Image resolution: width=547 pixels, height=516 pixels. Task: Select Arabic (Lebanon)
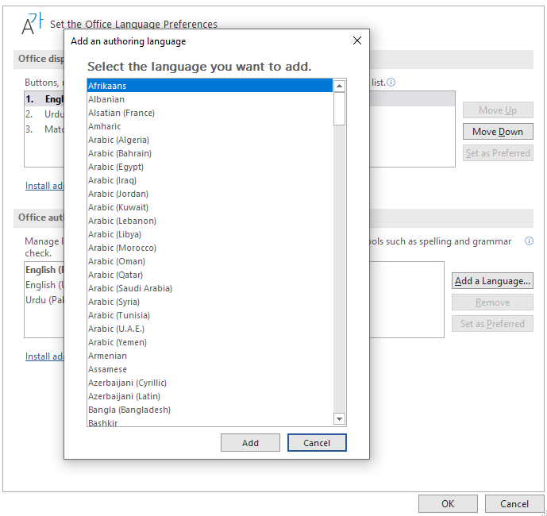[210, 221]
